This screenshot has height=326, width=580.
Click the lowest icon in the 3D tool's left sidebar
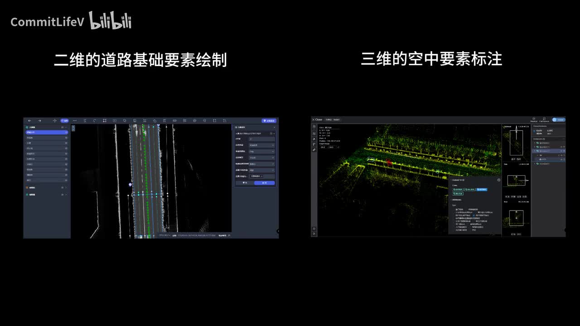click(x=314, y=234)
